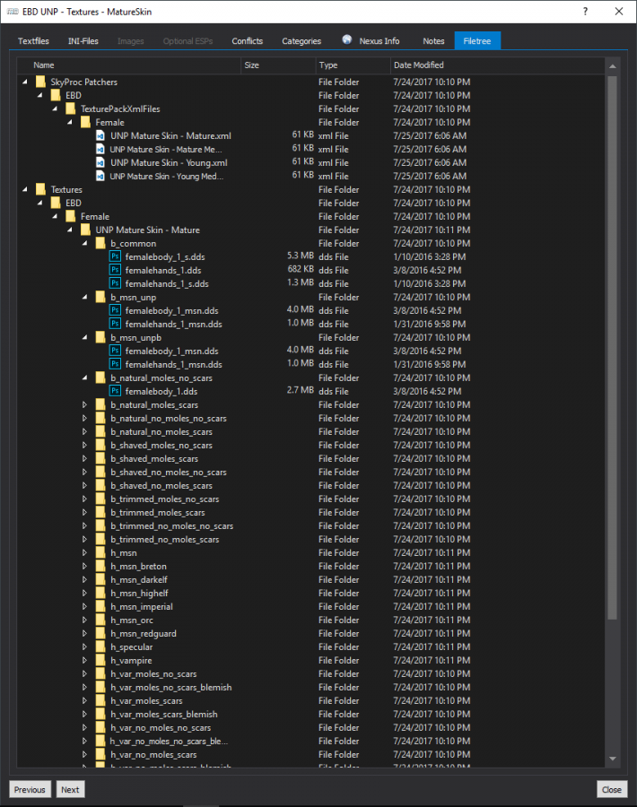Sort by the Size column header

point(278,65)
